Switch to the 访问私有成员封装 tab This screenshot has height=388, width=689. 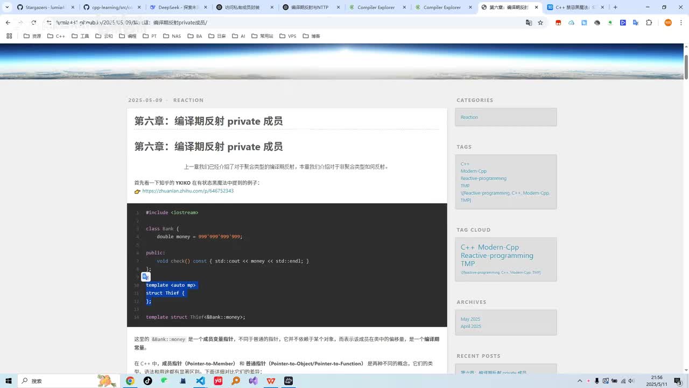[244, 8]
